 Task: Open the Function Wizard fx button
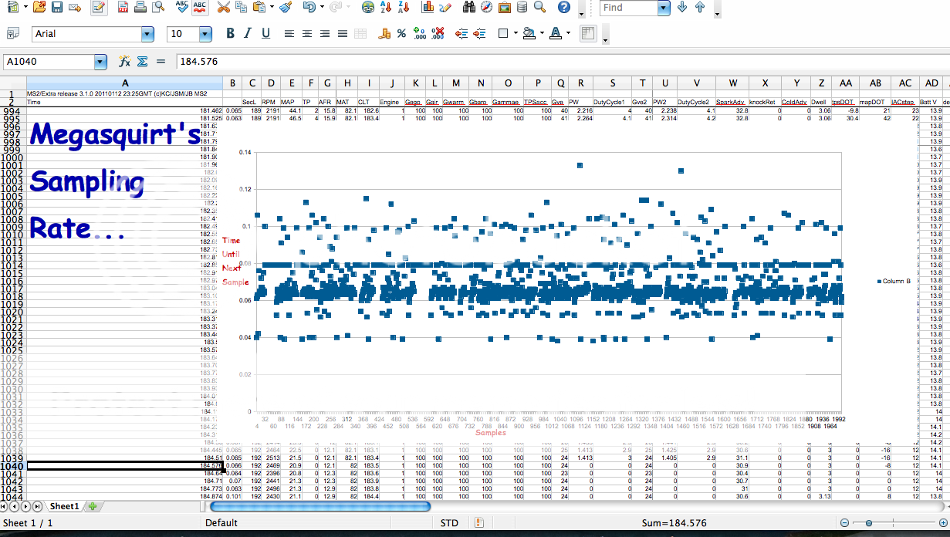coord(123,62)
